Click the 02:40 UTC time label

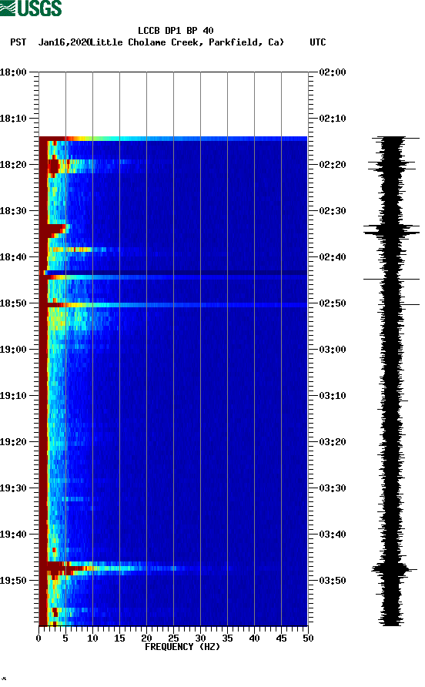tap(333, 256)
